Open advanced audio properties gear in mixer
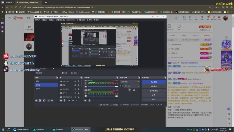The height and width of the screenshot is (132, 234). point(86,101)
